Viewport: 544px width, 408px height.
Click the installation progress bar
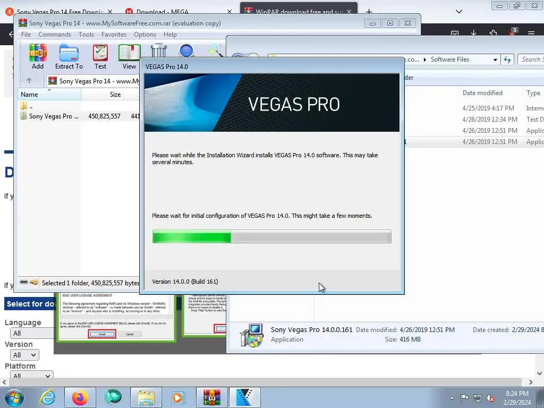coord(271,236)
